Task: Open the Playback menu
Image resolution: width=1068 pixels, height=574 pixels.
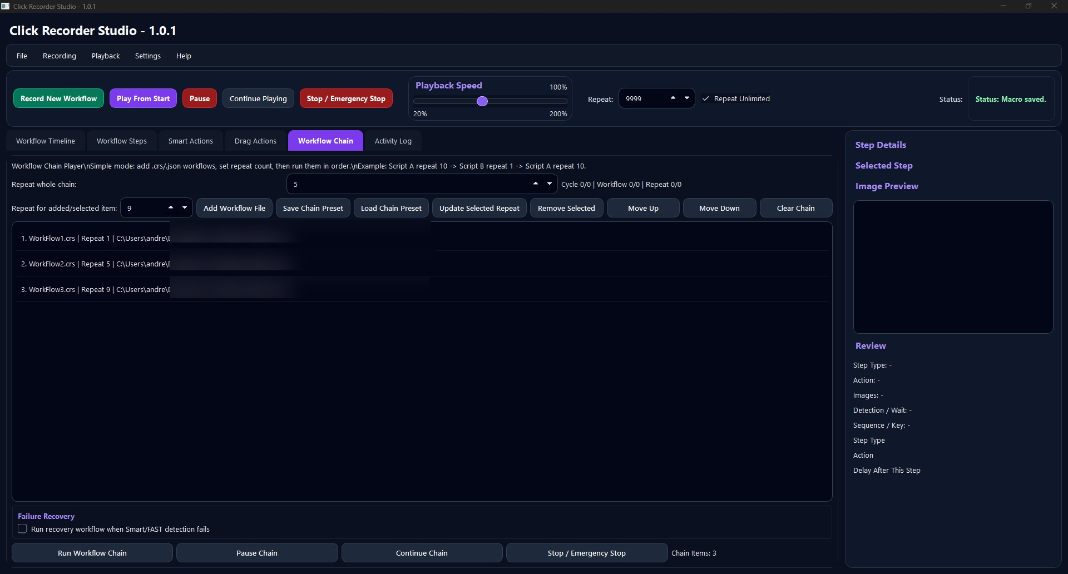Action: coord(106,56)
